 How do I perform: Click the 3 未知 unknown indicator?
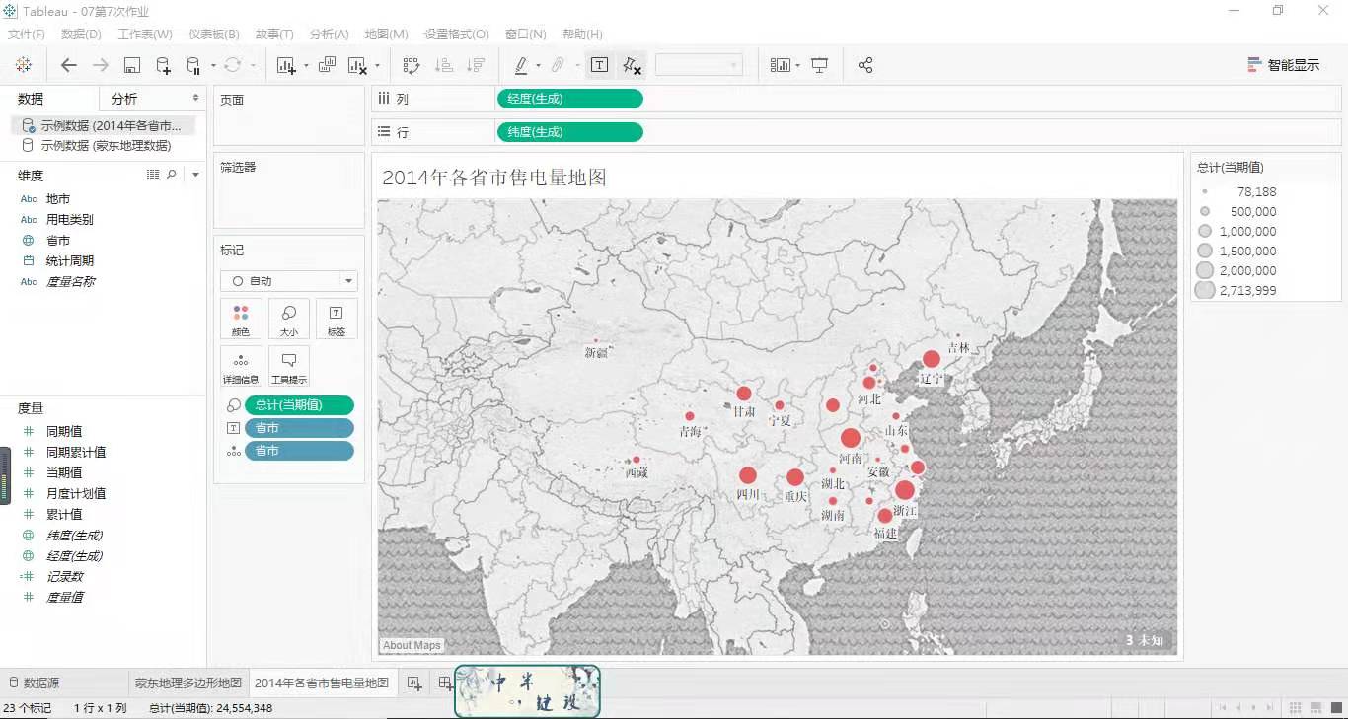[1145, 640]
